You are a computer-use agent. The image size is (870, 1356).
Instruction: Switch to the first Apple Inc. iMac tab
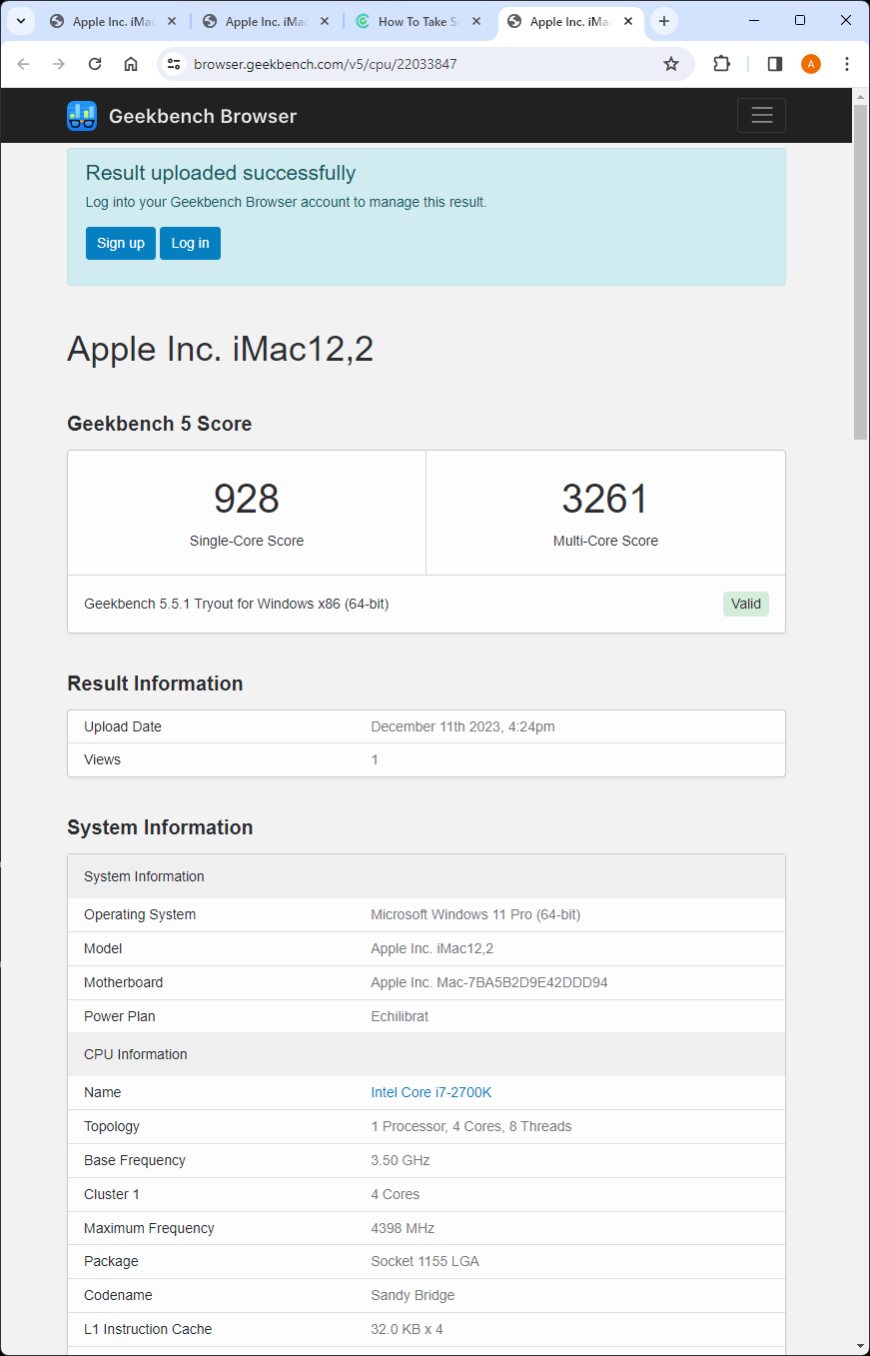(110, 21)
